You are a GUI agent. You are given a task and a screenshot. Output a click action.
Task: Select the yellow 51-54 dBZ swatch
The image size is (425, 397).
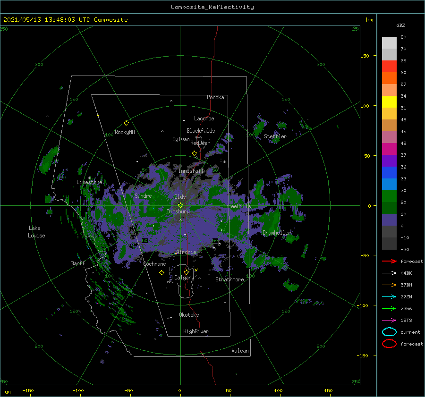(x=389, y=101)
